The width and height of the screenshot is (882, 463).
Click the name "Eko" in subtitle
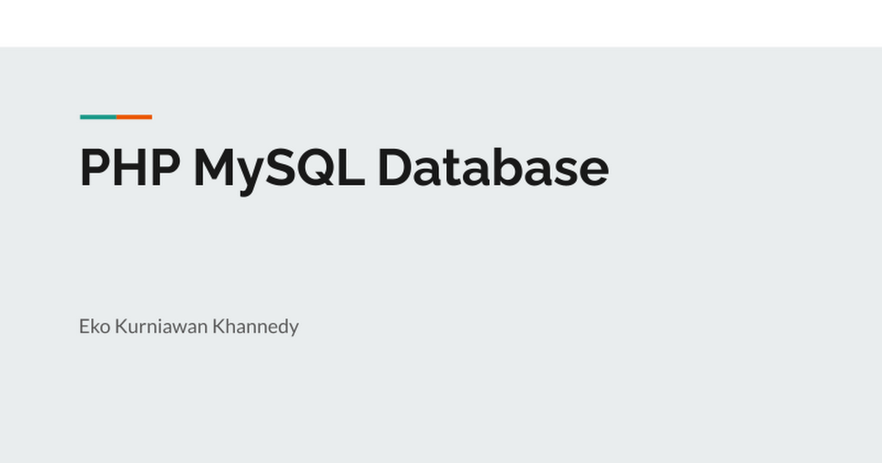pyautogui.click(x=94, y=326)
